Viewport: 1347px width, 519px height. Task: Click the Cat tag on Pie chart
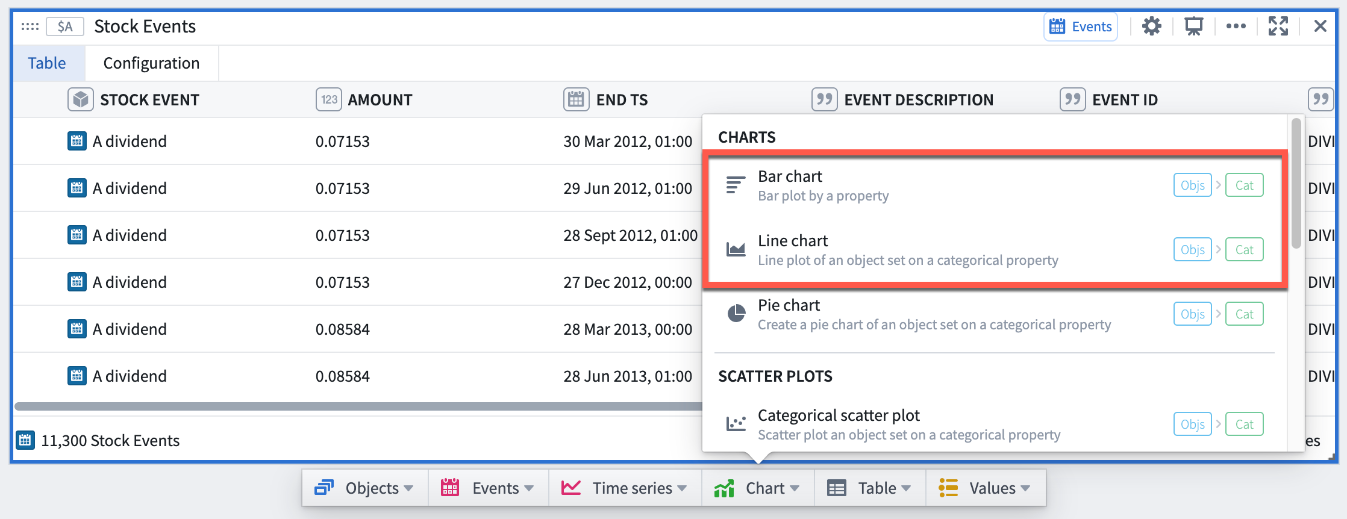[x=1244, y=314]
